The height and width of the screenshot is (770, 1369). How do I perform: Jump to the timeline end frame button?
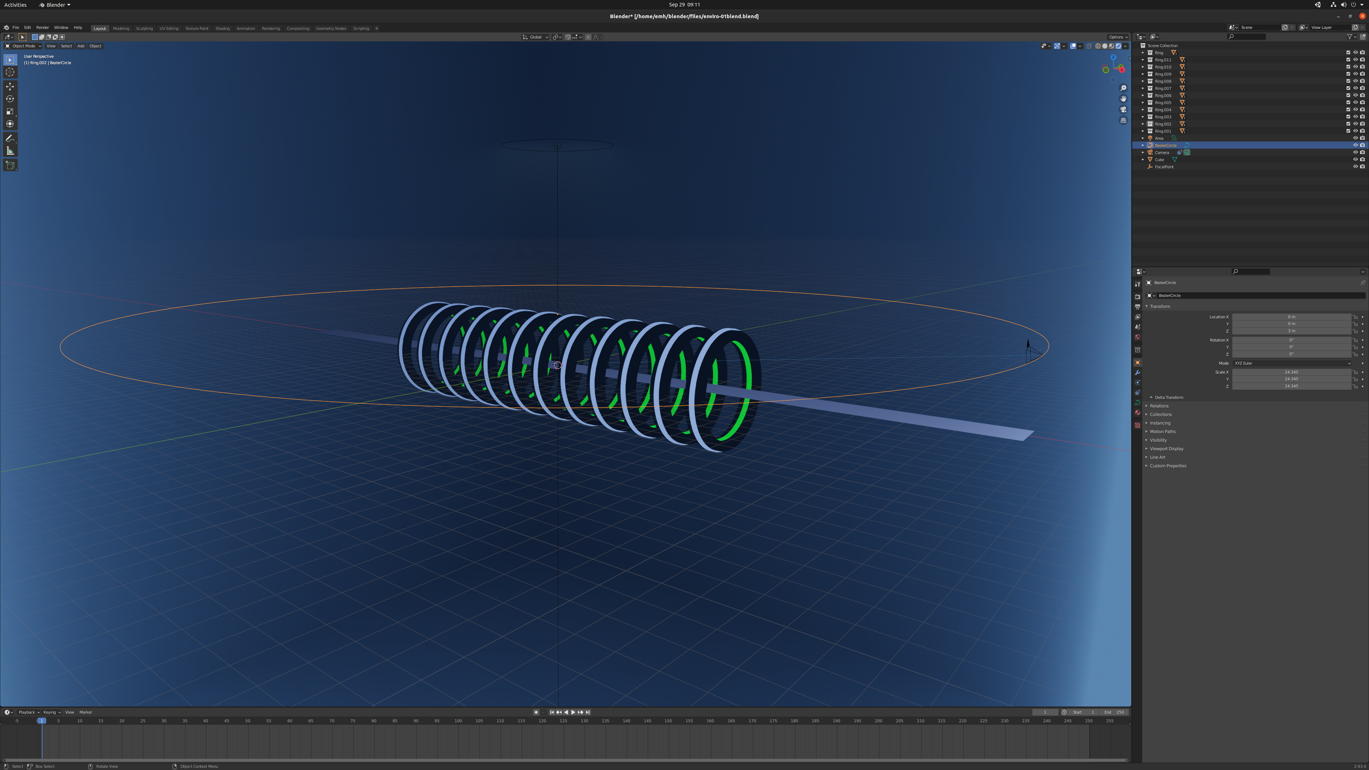click(587, 712)
